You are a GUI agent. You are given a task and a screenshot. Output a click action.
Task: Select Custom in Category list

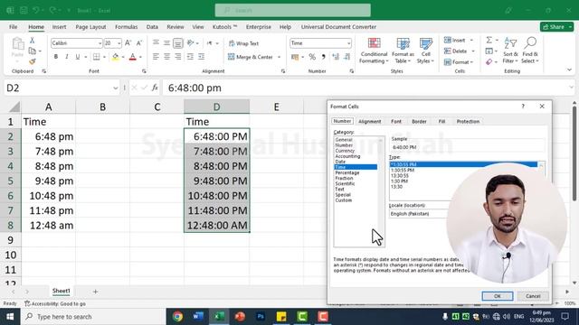344,200
